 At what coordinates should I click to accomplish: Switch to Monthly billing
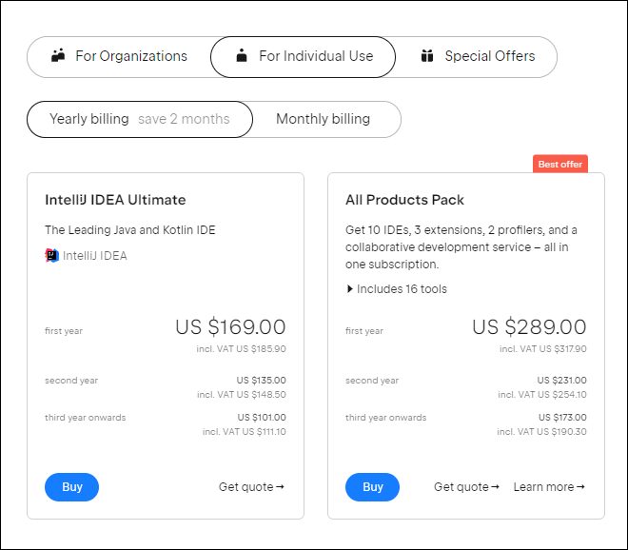pyautogui.click(x=323, y=119)
